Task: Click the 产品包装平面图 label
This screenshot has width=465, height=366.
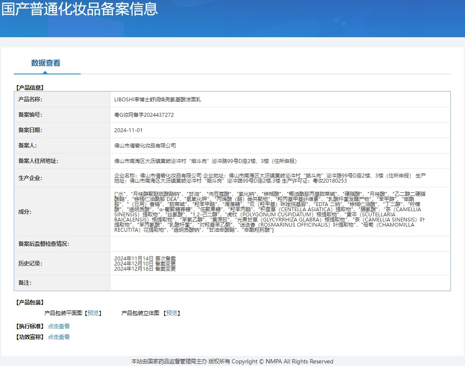Action: 63,313
